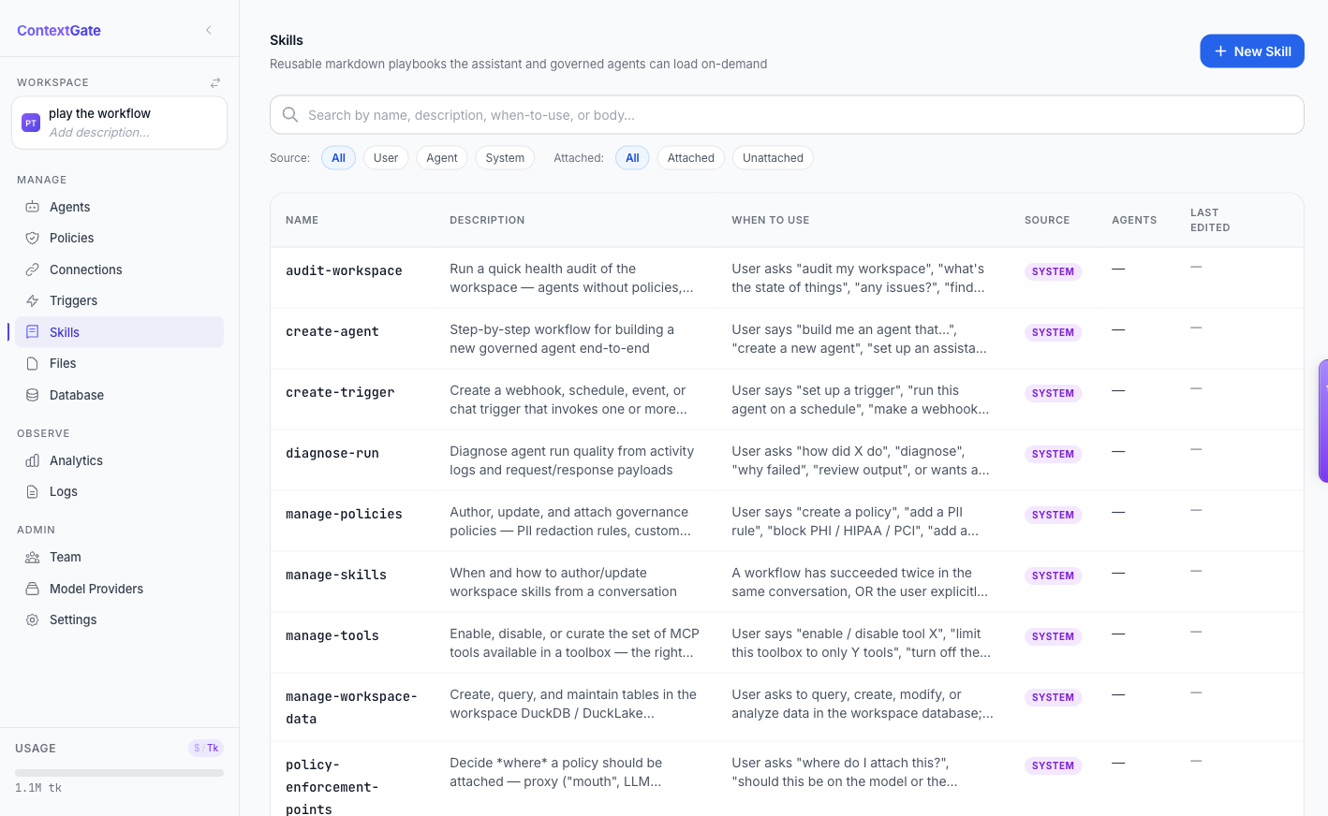Select the All attached filter
The image size is (1328, 816).
(632, 158)
